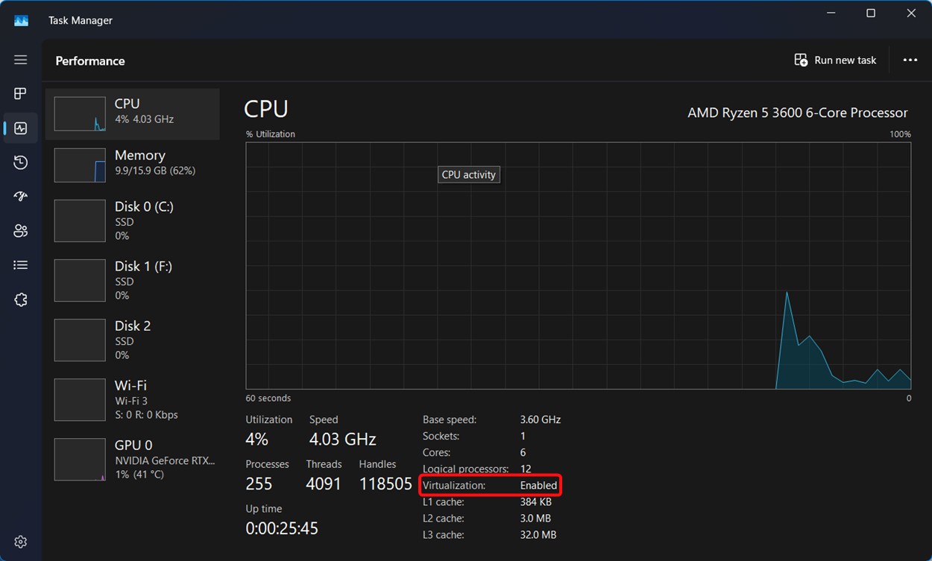The height and width of the screenshot is (561, 932).
Task: Open the Services page icon
Action: [x=21, y=299]
